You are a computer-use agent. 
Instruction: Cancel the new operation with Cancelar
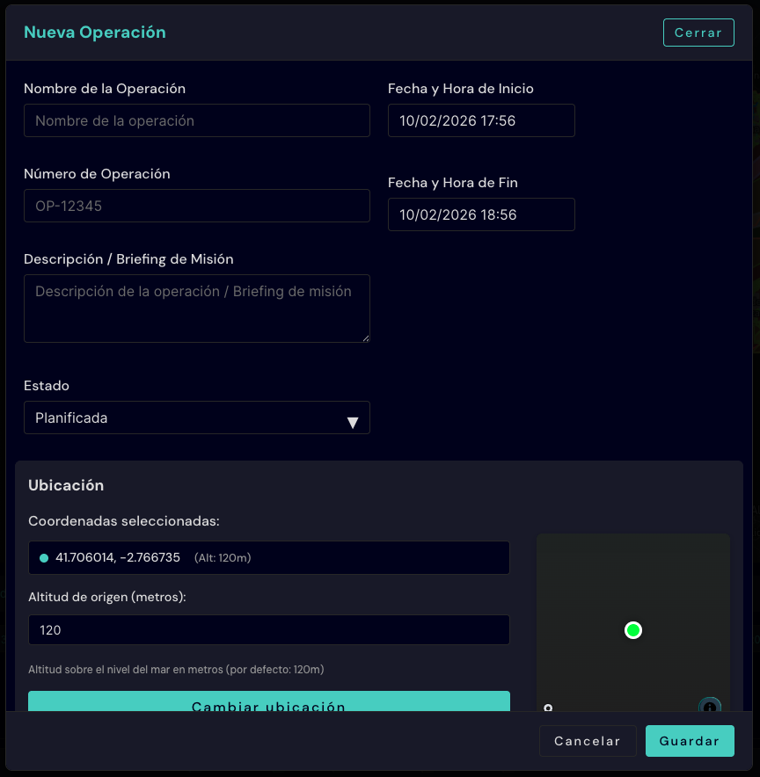[x=587, y=741]
